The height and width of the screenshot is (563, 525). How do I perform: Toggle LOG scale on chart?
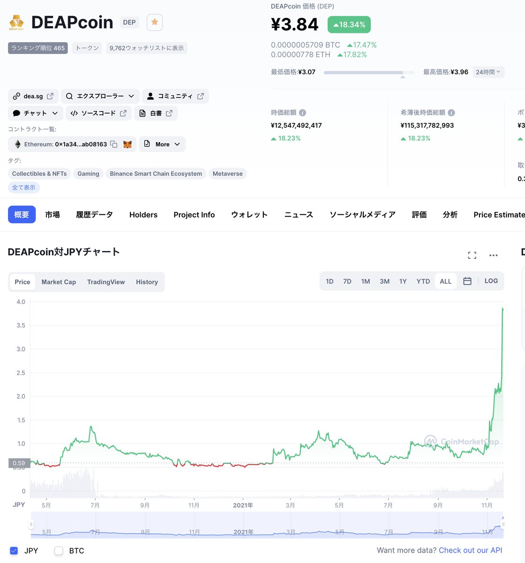pos(491,281)
